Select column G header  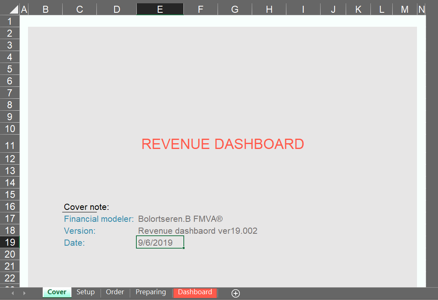235,9
